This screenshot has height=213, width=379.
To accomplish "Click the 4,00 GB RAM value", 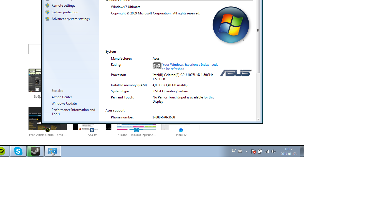I will [x=170, y=85].
